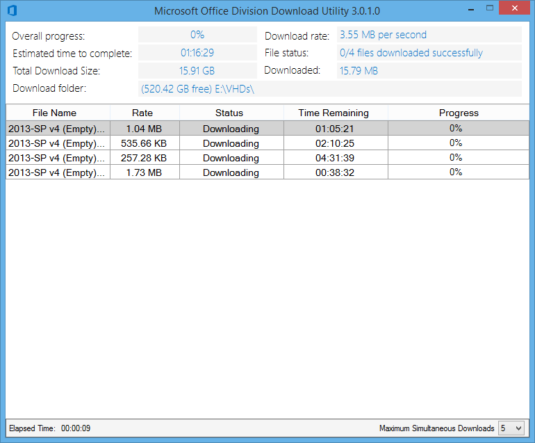The height and width of the screenshot is (443, 535).
Task: Click the download folder path E:\VHDs\
Action: [x=234, y=89]
